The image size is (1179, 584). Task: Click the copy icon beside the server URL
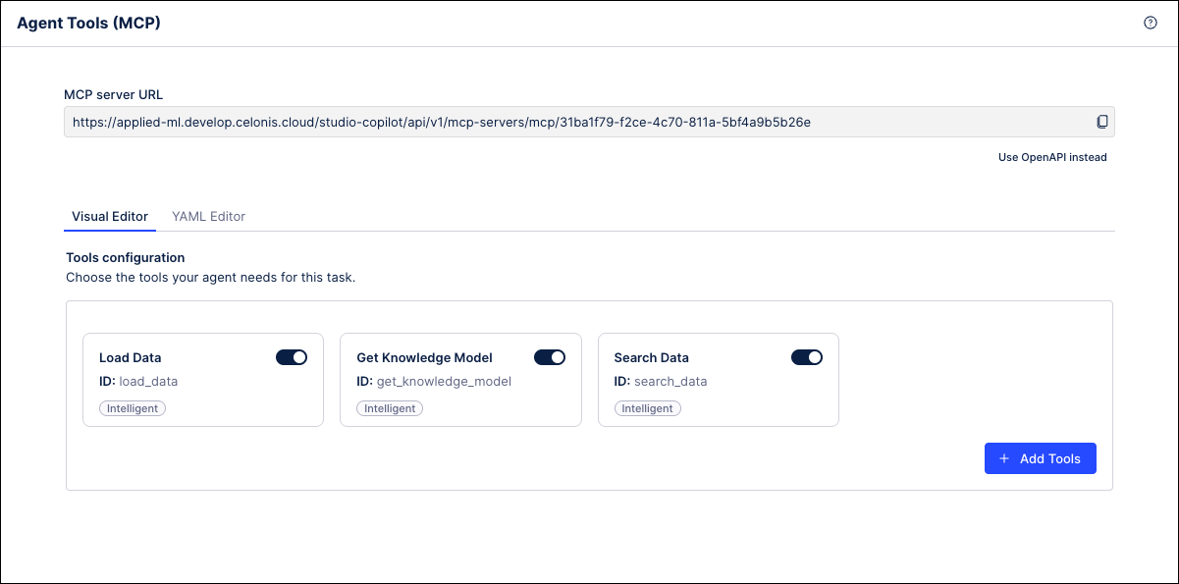coord(1101,121)
